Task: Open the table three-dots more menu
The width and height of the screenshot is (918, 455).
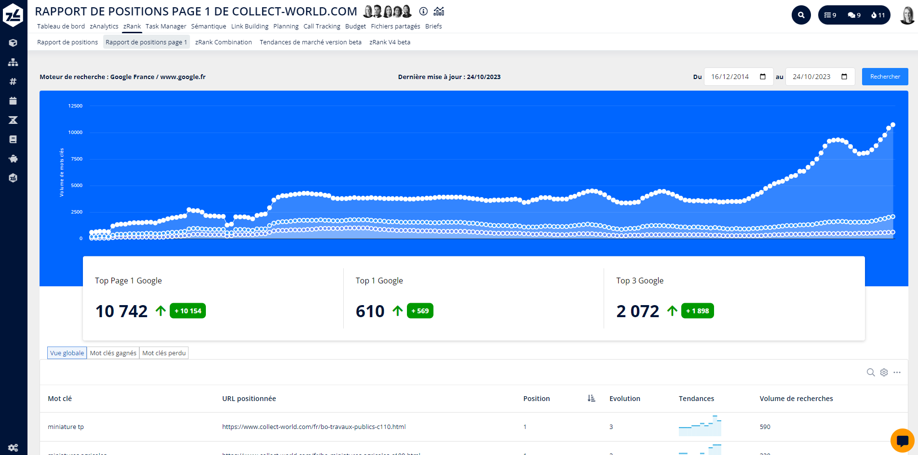Action: [897, 372]
